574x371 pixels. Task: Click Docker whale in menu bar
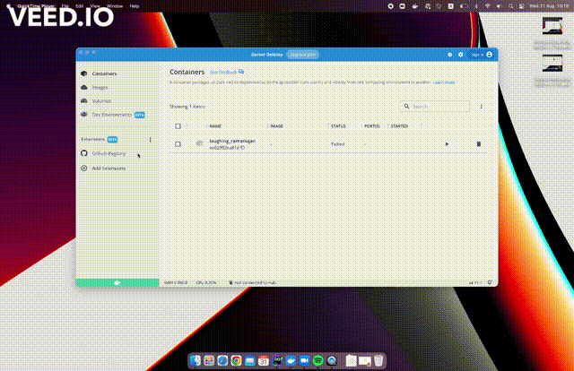pos(414,6)
